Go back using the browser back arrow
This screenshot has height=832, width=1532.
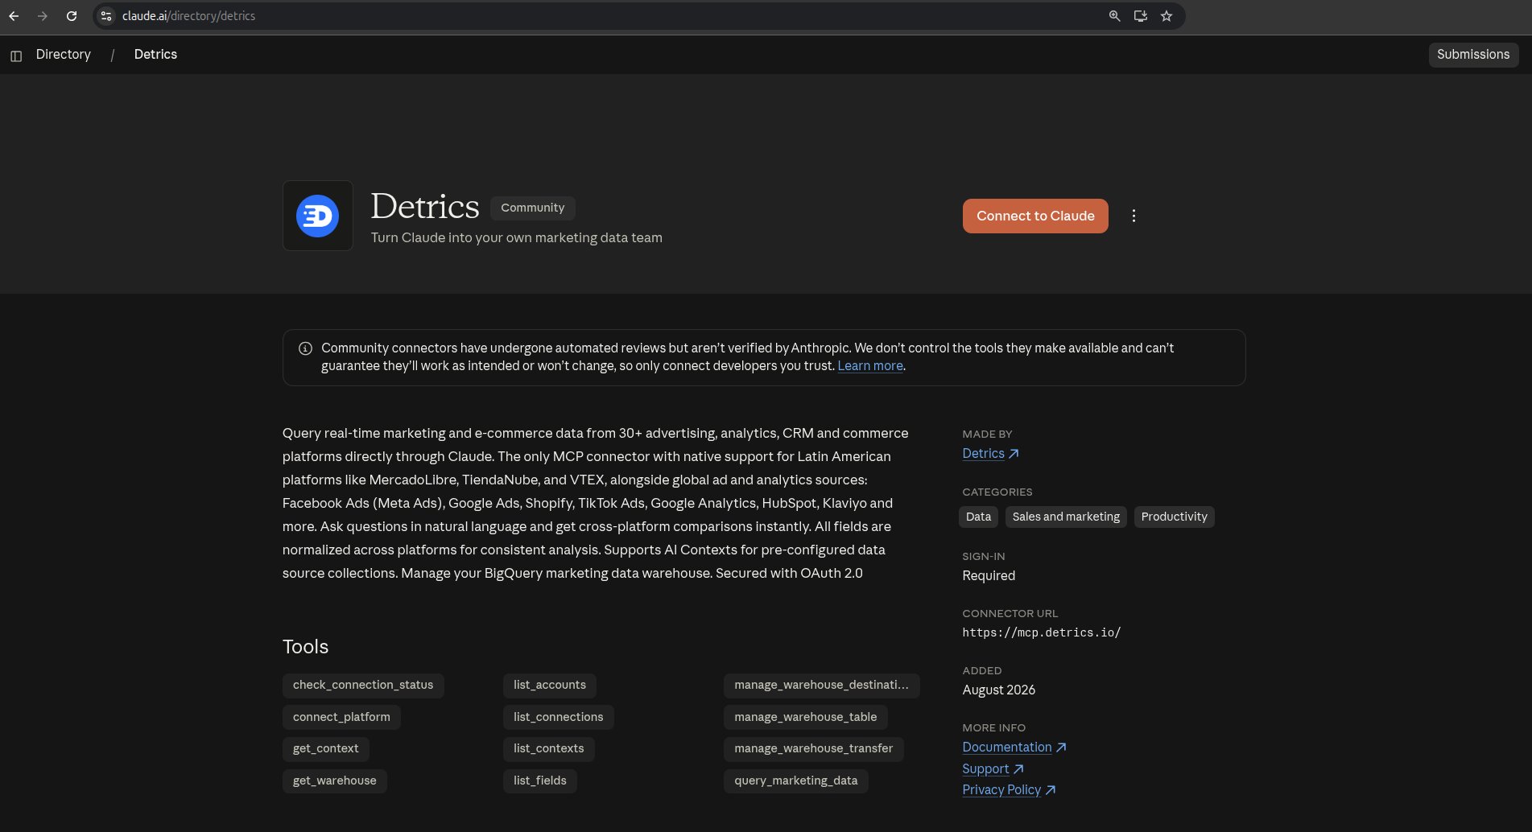click(14, 16)
